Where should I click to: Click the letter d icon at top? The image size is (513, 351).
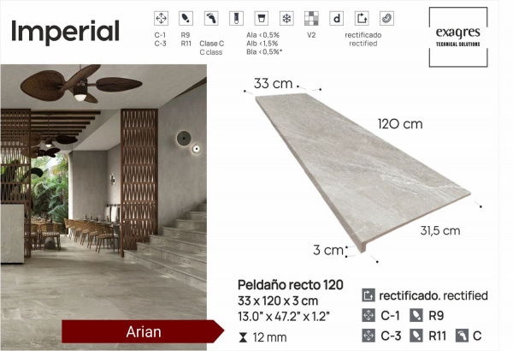(x=337, y=18)
